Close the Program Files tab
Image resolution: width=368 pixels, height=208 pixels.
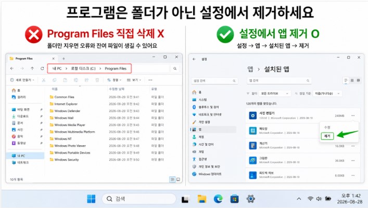point(53,59)
